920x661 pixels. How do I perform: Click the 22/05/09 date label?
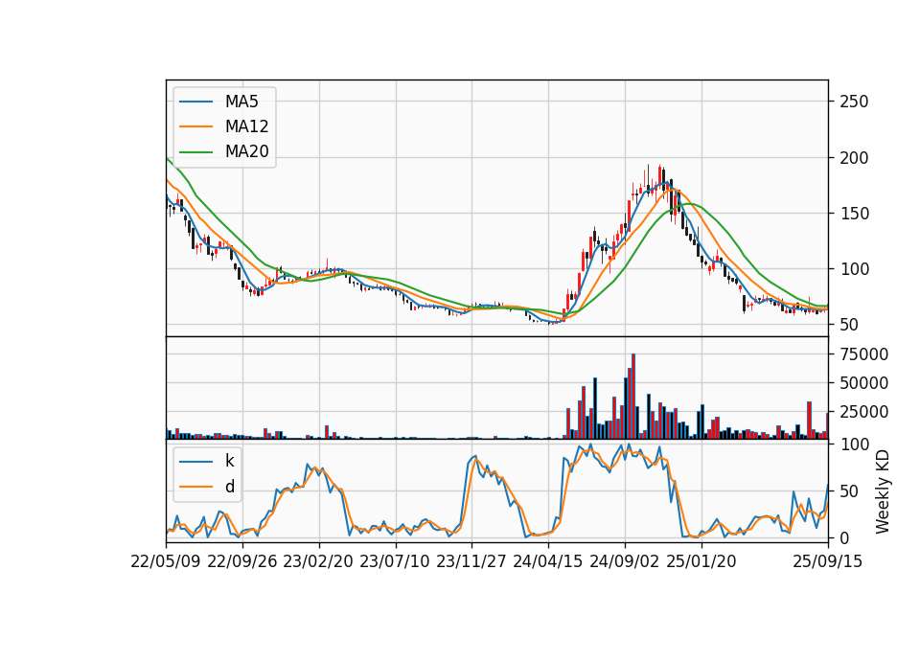click(166, 561)
